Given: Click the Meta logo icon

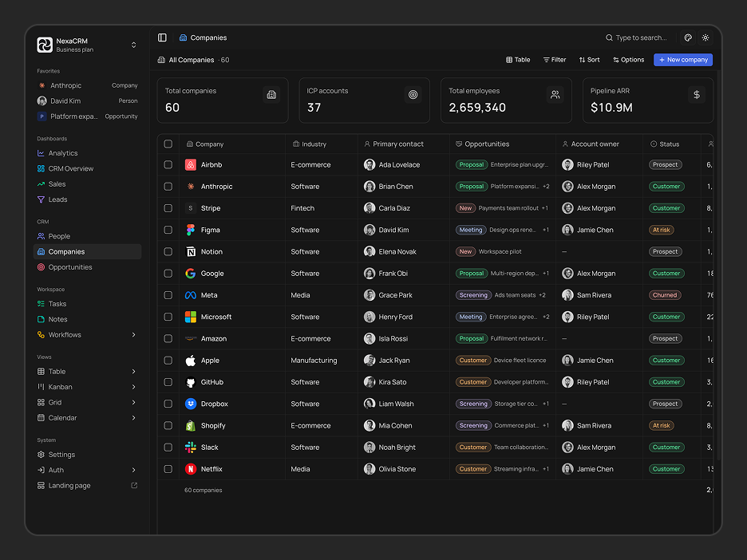Looking at the screenshot, I should pos(191,295).
